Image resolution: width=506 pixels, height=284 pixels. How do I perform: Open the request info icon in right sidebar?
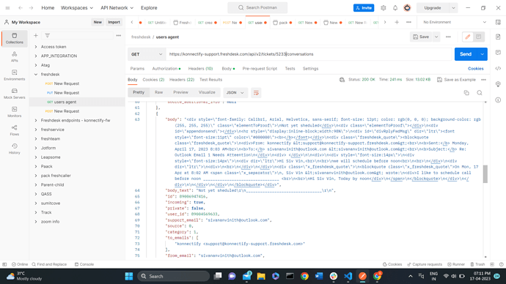click(498, 100)
